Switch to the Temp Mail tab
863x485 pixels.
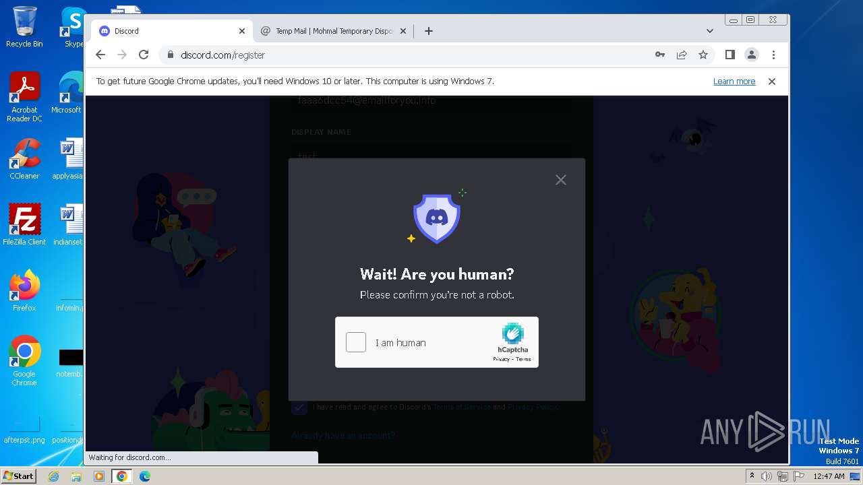334,31
